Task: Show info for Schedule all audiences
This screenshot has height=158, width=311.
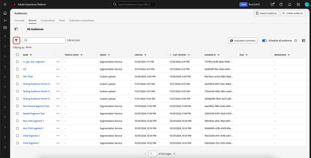Action: [x=296, y=41]
